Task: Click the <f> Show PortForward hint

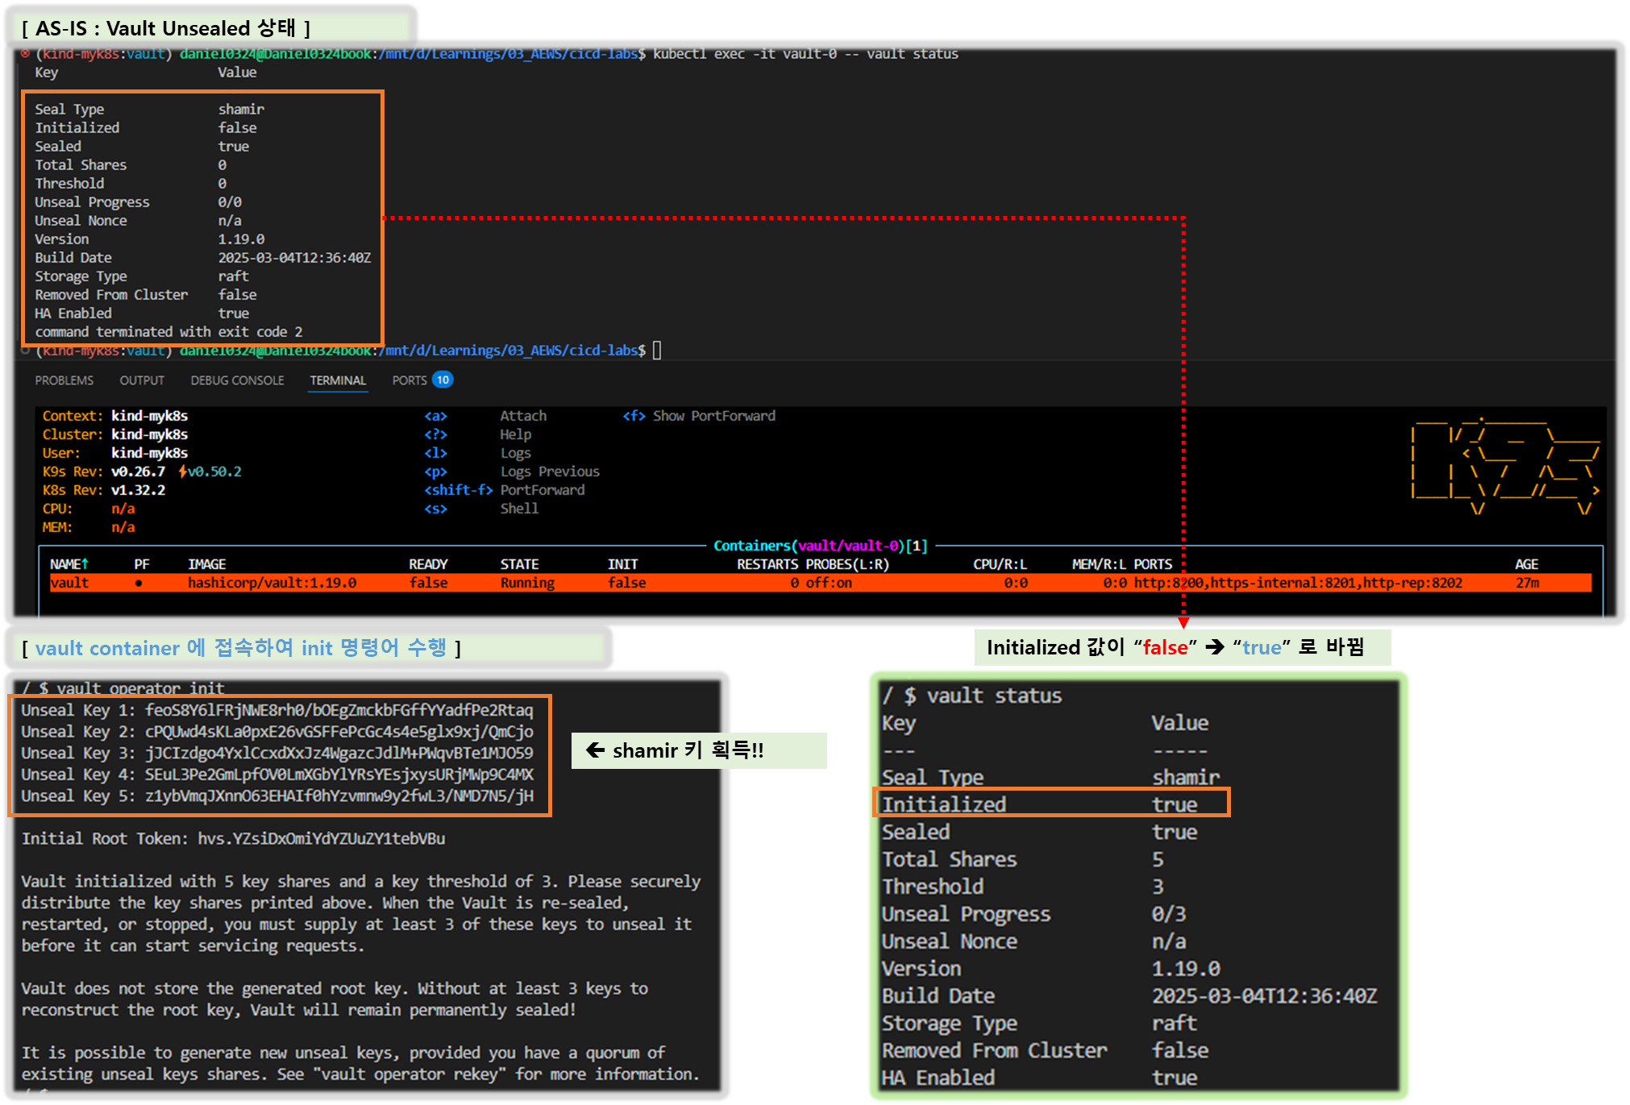Action: 699,416
